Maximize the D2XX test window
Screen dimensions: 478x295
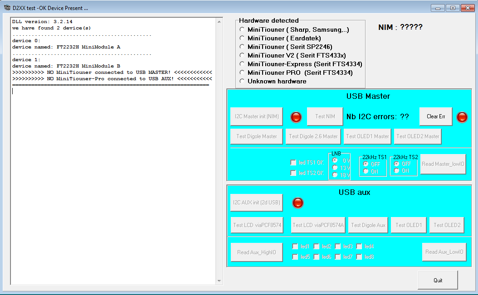click(x=453, y=8)
